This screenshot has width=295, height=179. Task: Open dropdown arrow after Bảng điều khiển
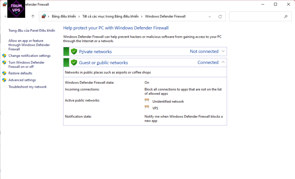pyautogui.click(x=79, y=17)
